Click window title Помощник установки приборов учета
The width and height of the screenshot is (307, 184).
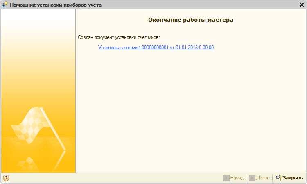tap(56, 5)
